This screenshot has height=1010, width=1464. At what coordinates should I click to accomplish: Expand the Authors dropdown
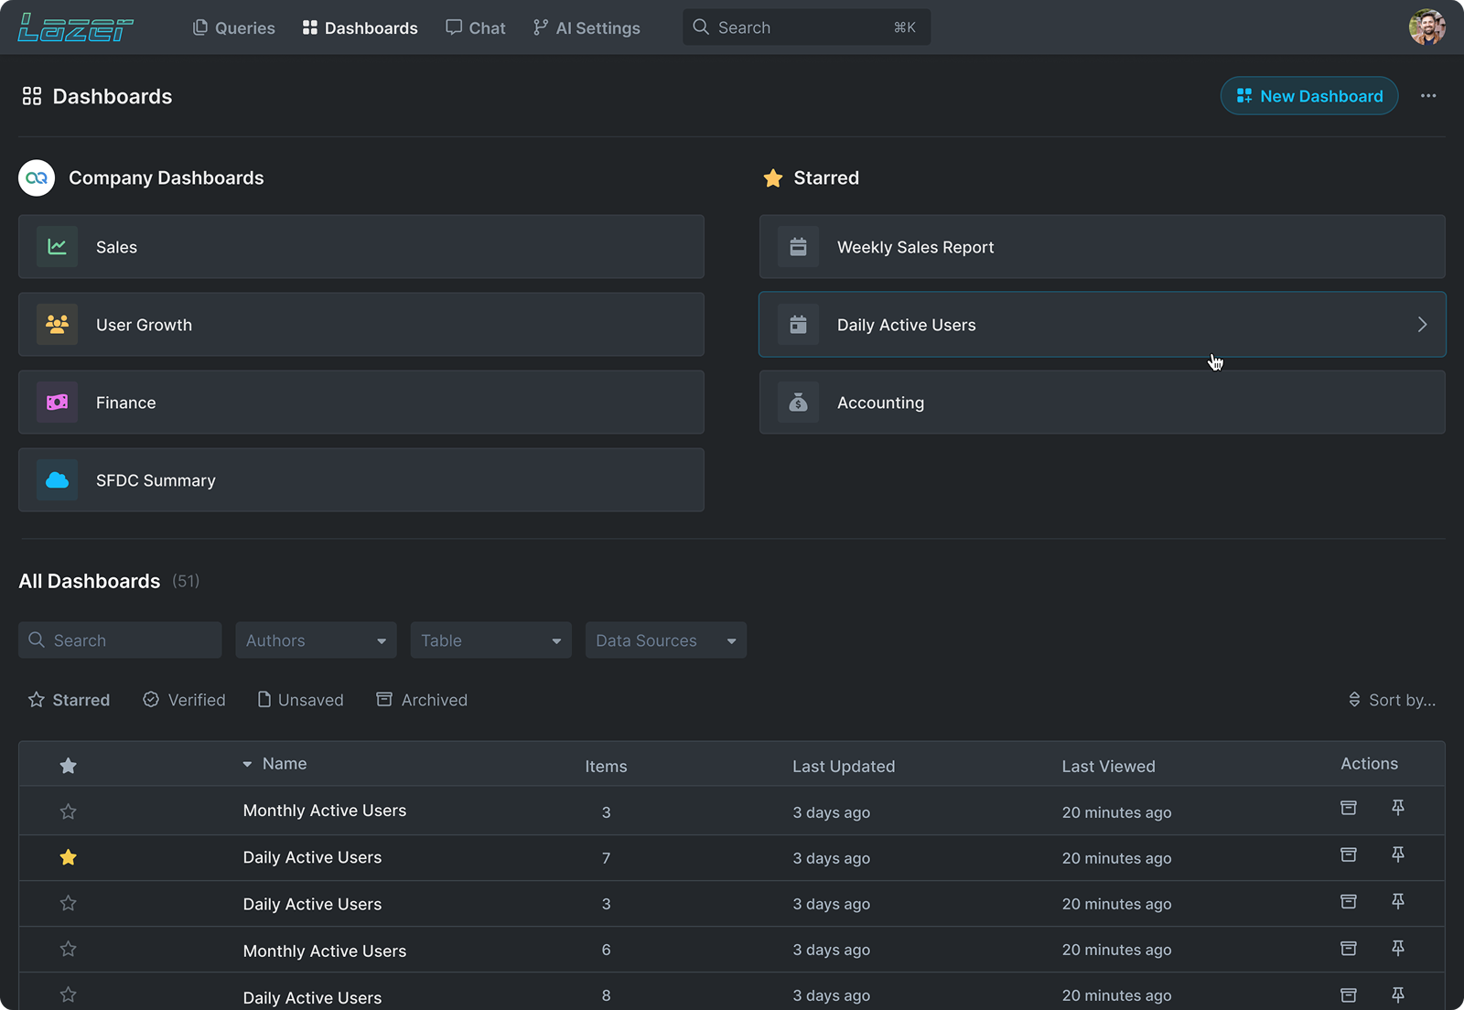[x=316, y=640]
